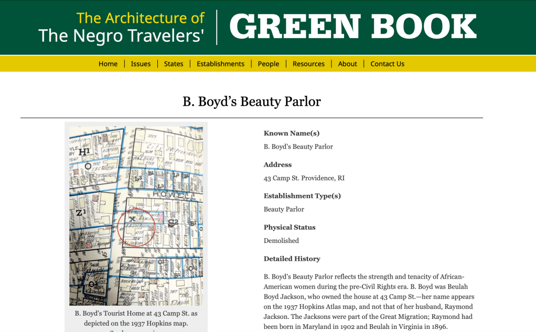Click the About nav link
Image resolution: width=536 pixels, height=332 pixels.
tap(347, 64)
